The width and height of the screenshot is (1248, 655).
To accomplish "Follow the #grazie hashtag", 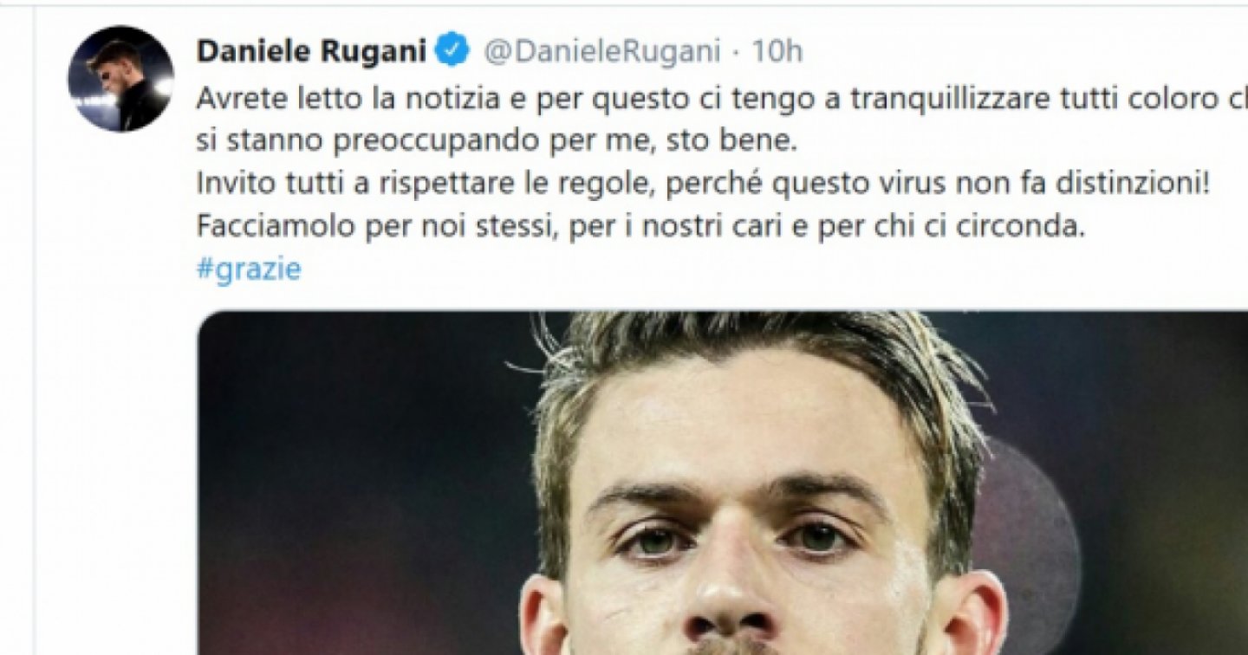I will 249,269.
